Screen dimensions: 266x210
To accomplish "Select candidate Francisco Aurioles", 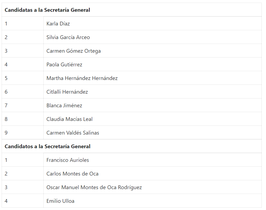I will [x=68, y=160].
